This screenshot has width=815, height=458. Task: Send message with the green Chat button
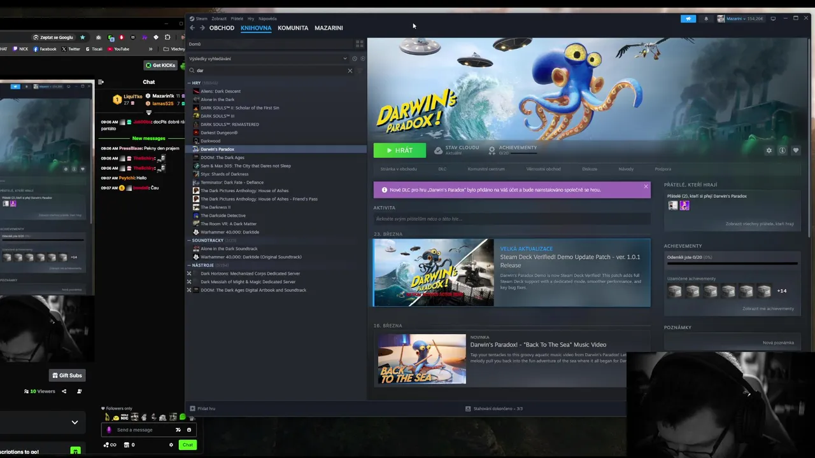[187, 445]
